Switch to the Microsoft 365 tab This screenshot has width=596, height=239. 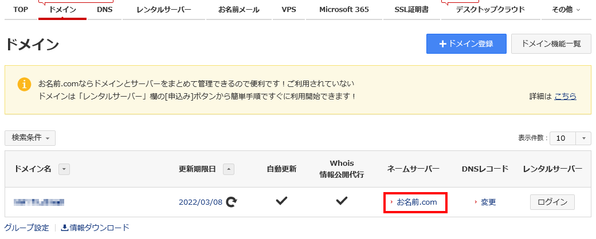pos(344,10)
